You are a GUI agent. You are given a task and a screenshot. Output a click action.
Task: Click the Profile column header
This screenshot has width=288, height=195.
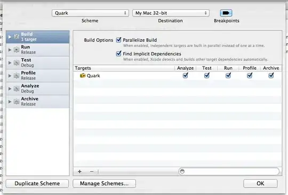(x=250, y=68)
